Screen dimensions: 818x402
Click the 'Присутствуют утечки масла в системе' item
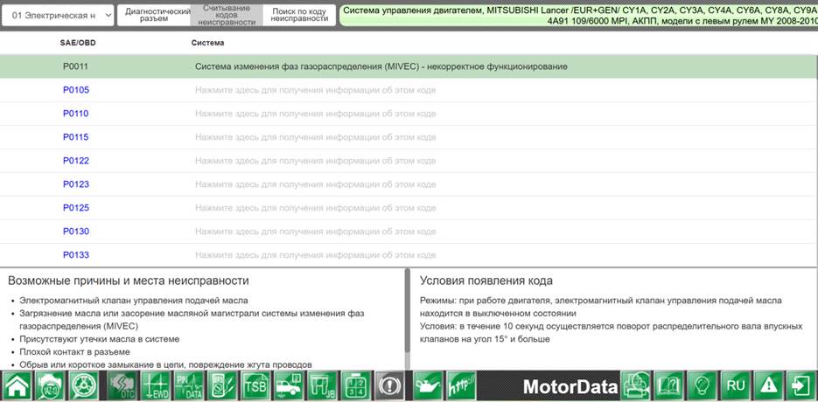tap(99, 339)
